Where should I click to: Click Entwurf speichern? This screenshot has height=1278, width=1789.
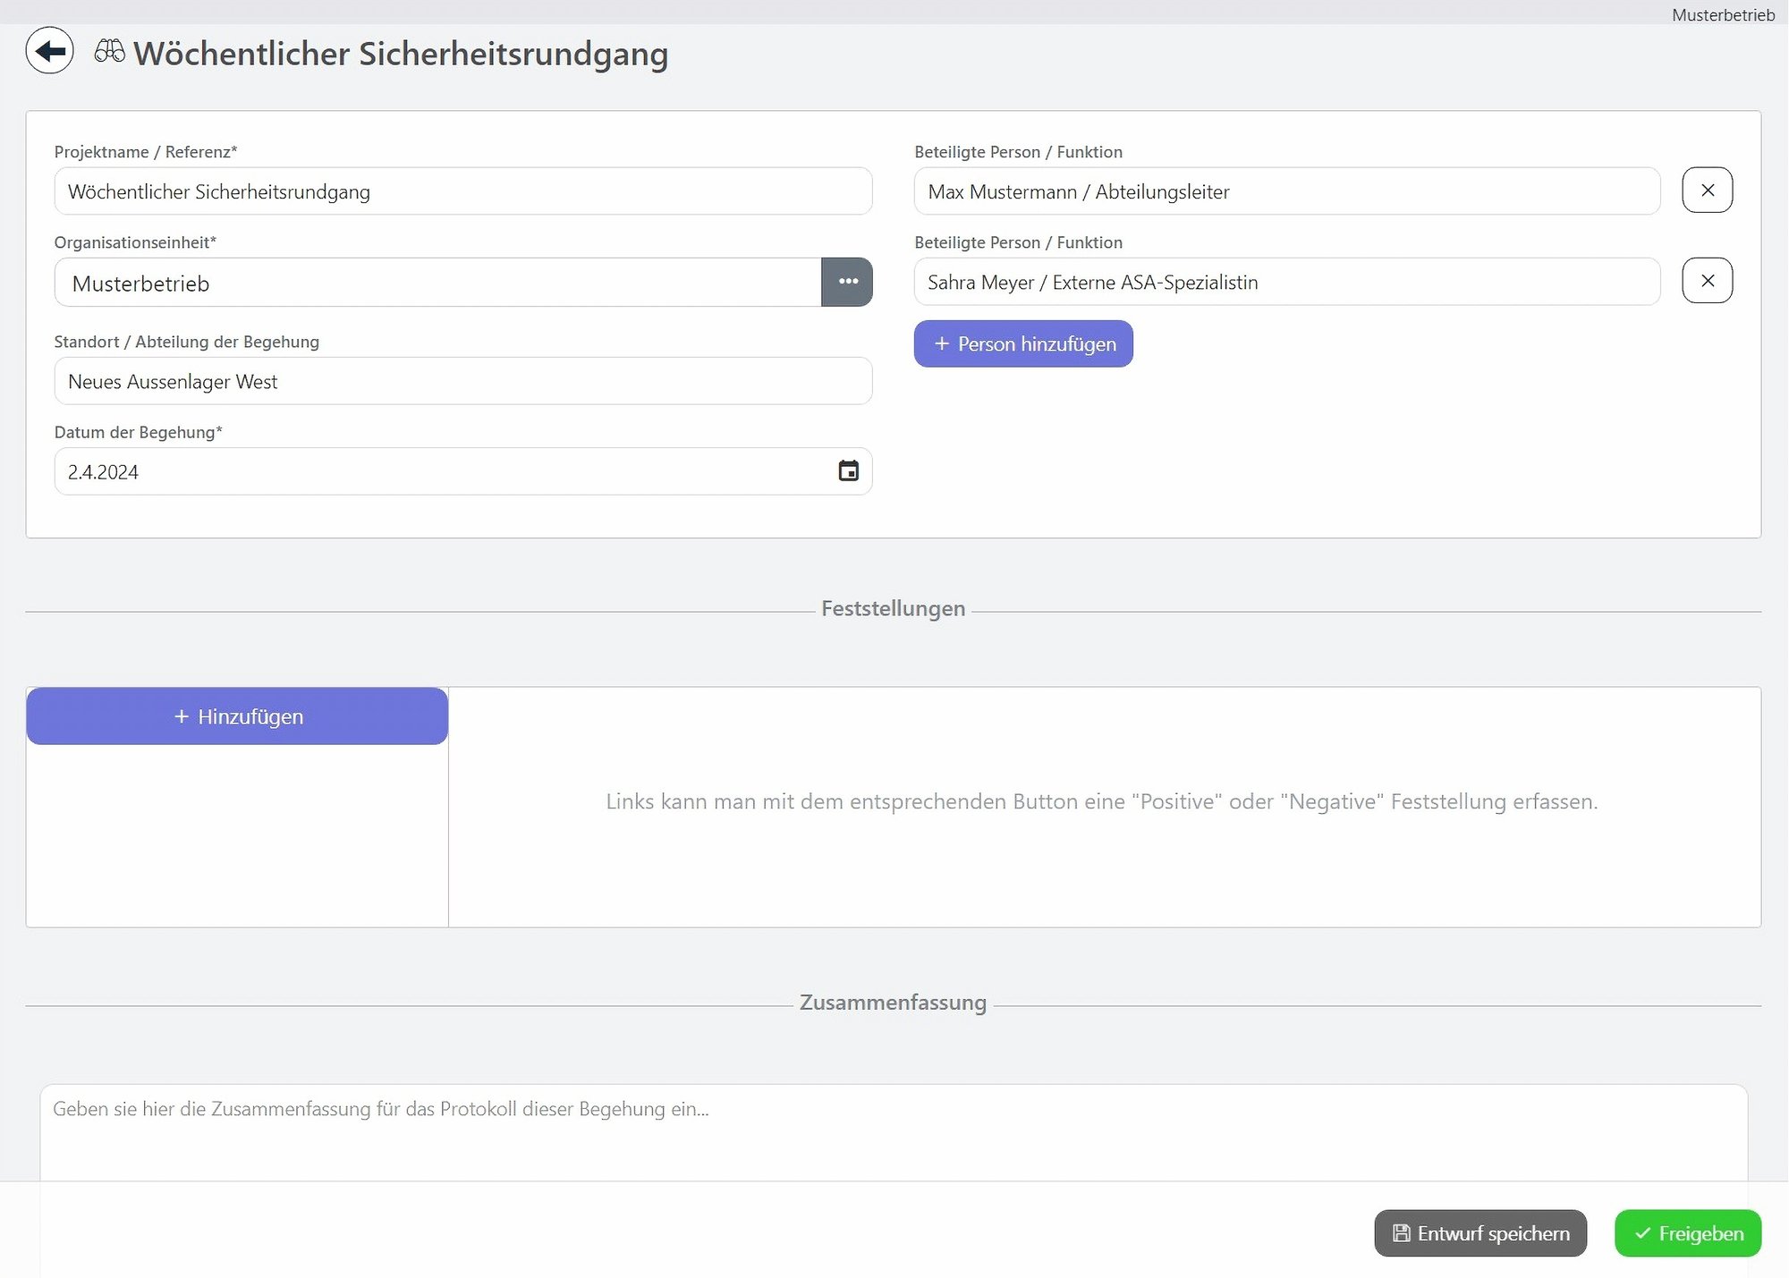click(x=1480, y=1233)
